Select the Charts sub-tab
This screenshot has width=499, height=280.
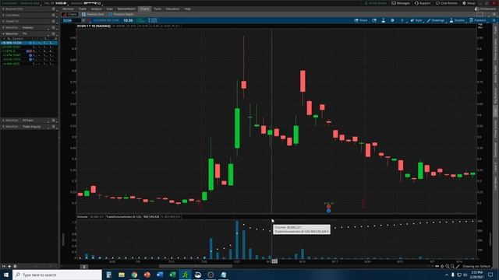(x=70, y=14)
